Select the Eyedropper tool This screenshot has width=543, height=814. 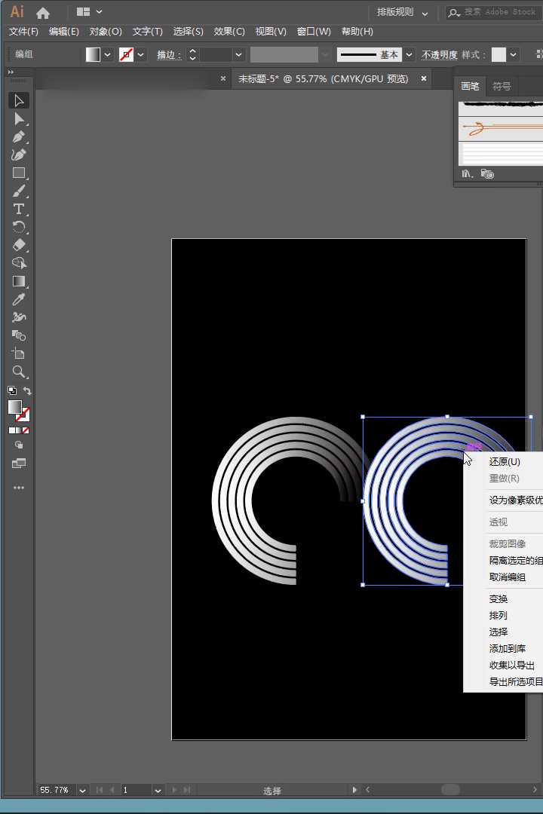(x=19, y=299)
